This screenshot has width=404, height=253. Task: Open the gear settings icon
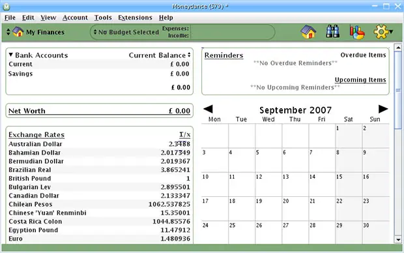[381, 32]
